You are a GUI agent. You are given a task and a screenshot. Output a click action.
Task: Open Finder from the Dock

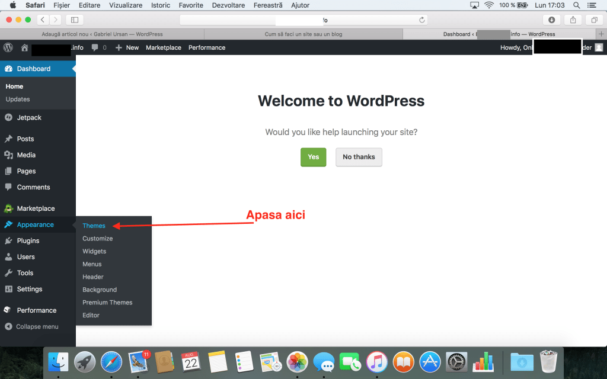point(58,362)
